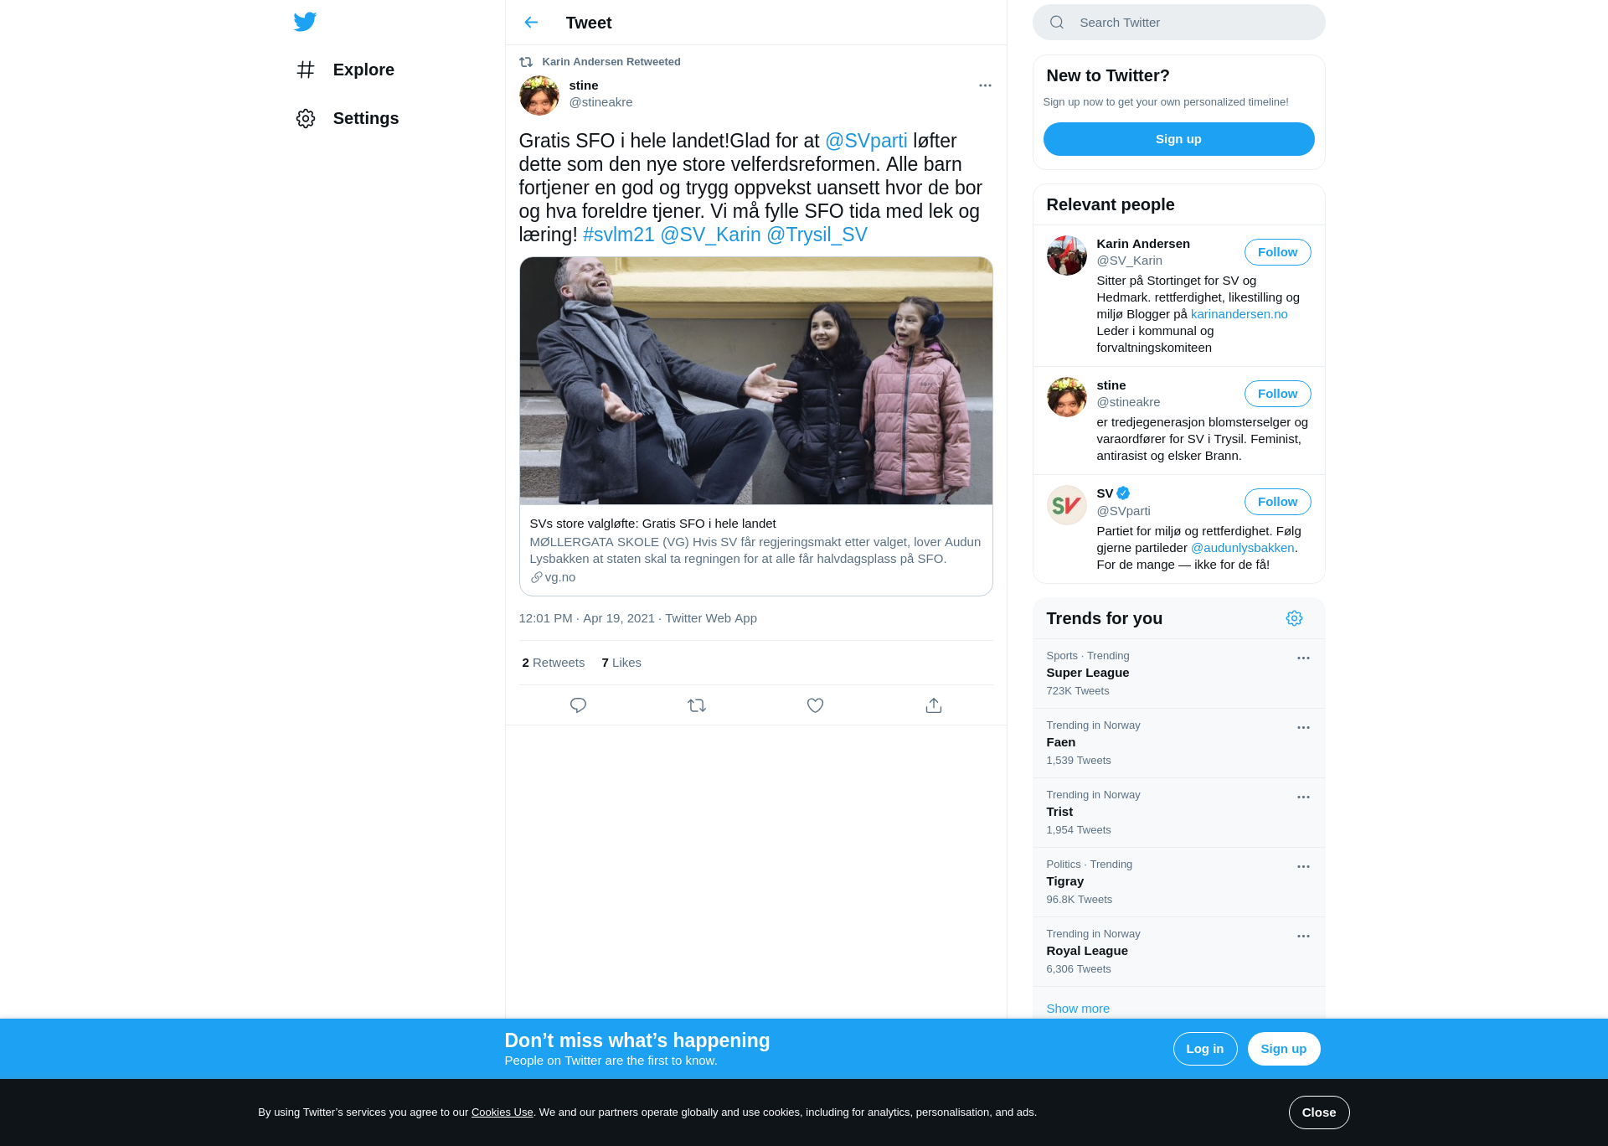Open Settings via gear icon
Viewport: 1608px width, 1146px height.
point(306,118)
